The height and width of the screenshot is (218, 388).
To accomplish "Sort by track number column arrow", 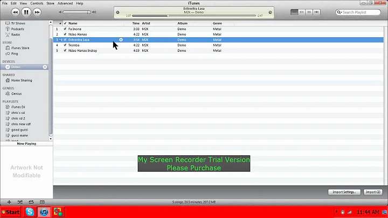I will pos(60,23).
